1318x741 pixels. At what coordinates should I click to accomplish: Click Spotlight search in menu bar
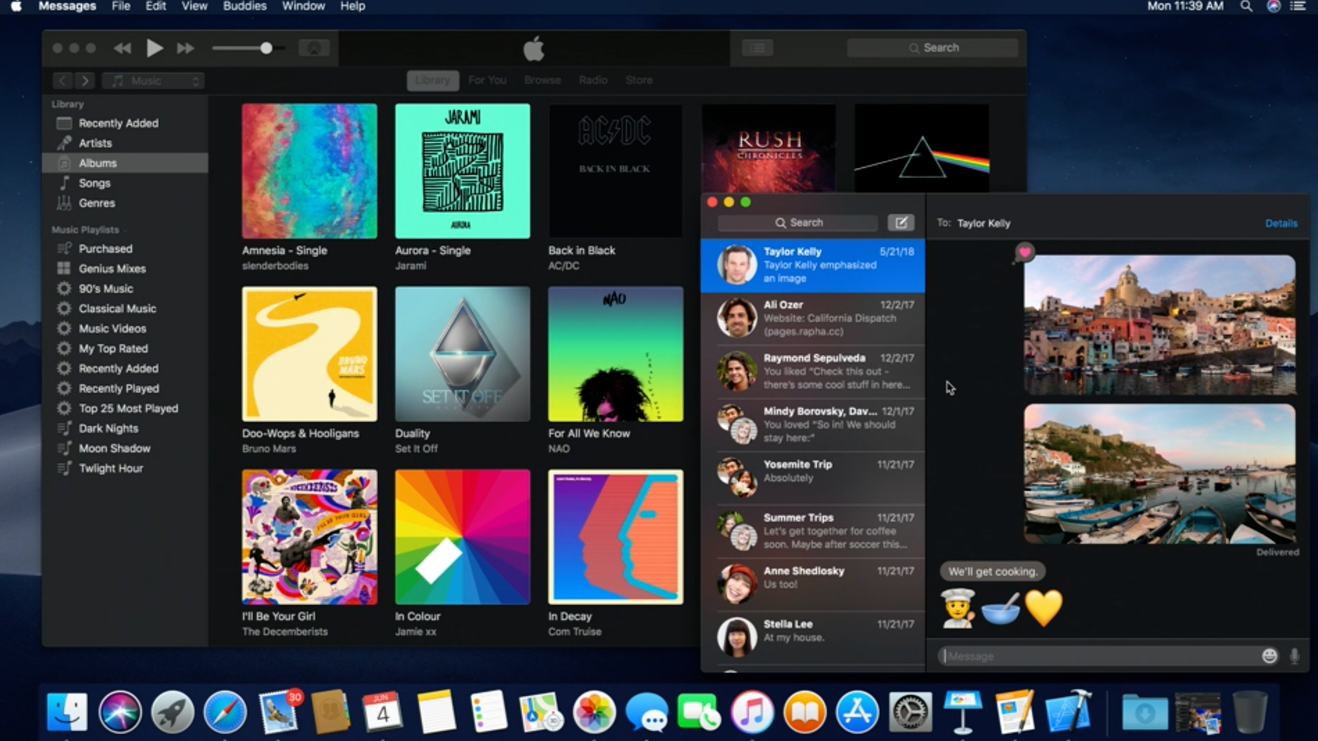click(1246, 7)
